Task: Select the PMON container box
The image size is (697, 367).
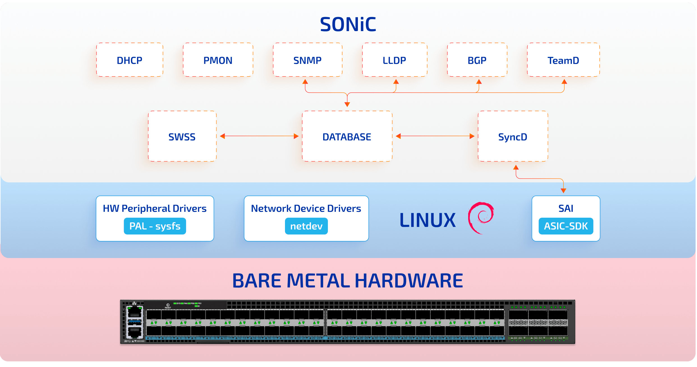Action: 218,60
